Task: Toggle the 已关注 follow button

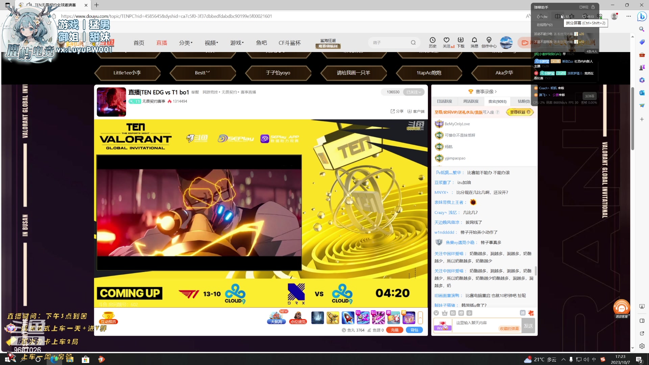Action: [x=414, y=92]
